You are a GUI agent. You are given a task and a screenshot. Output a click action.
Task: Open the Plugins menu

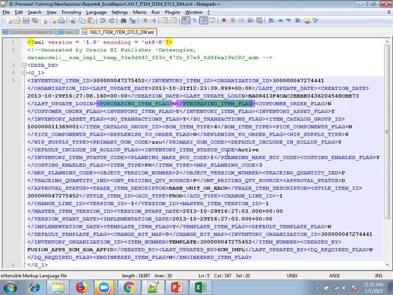[172, 12]
